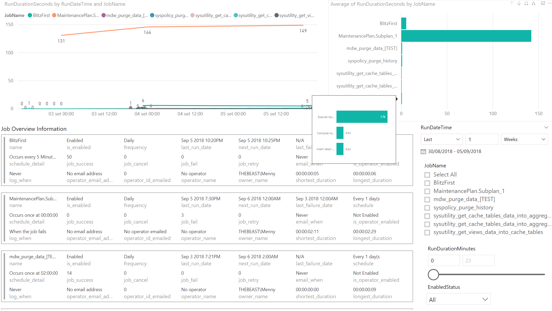Click the RunDurationMinutes slider handle

click(x=433, y=275)
